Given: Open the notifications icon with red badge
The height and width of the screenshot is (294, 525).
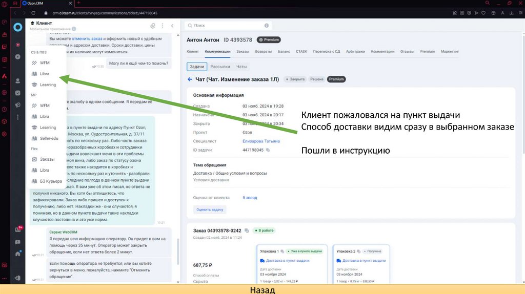Looking at the screenshot, I should 18,229.
